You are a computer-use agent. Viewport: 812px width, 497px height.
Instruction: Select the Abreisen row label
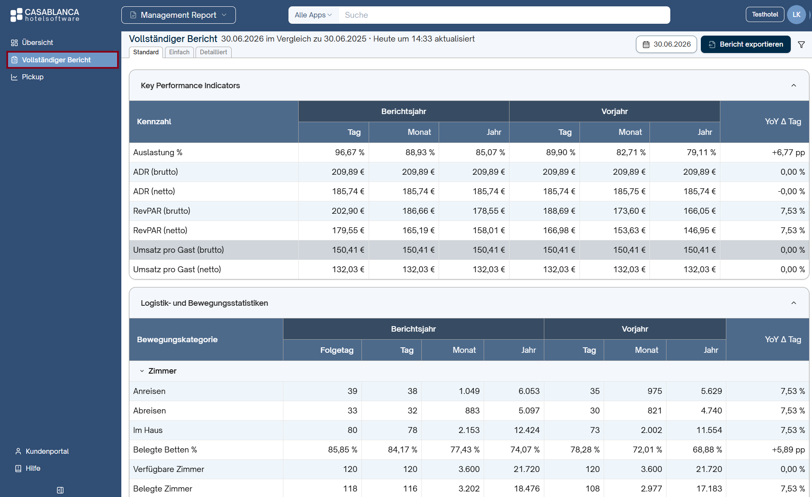(149, 410)
